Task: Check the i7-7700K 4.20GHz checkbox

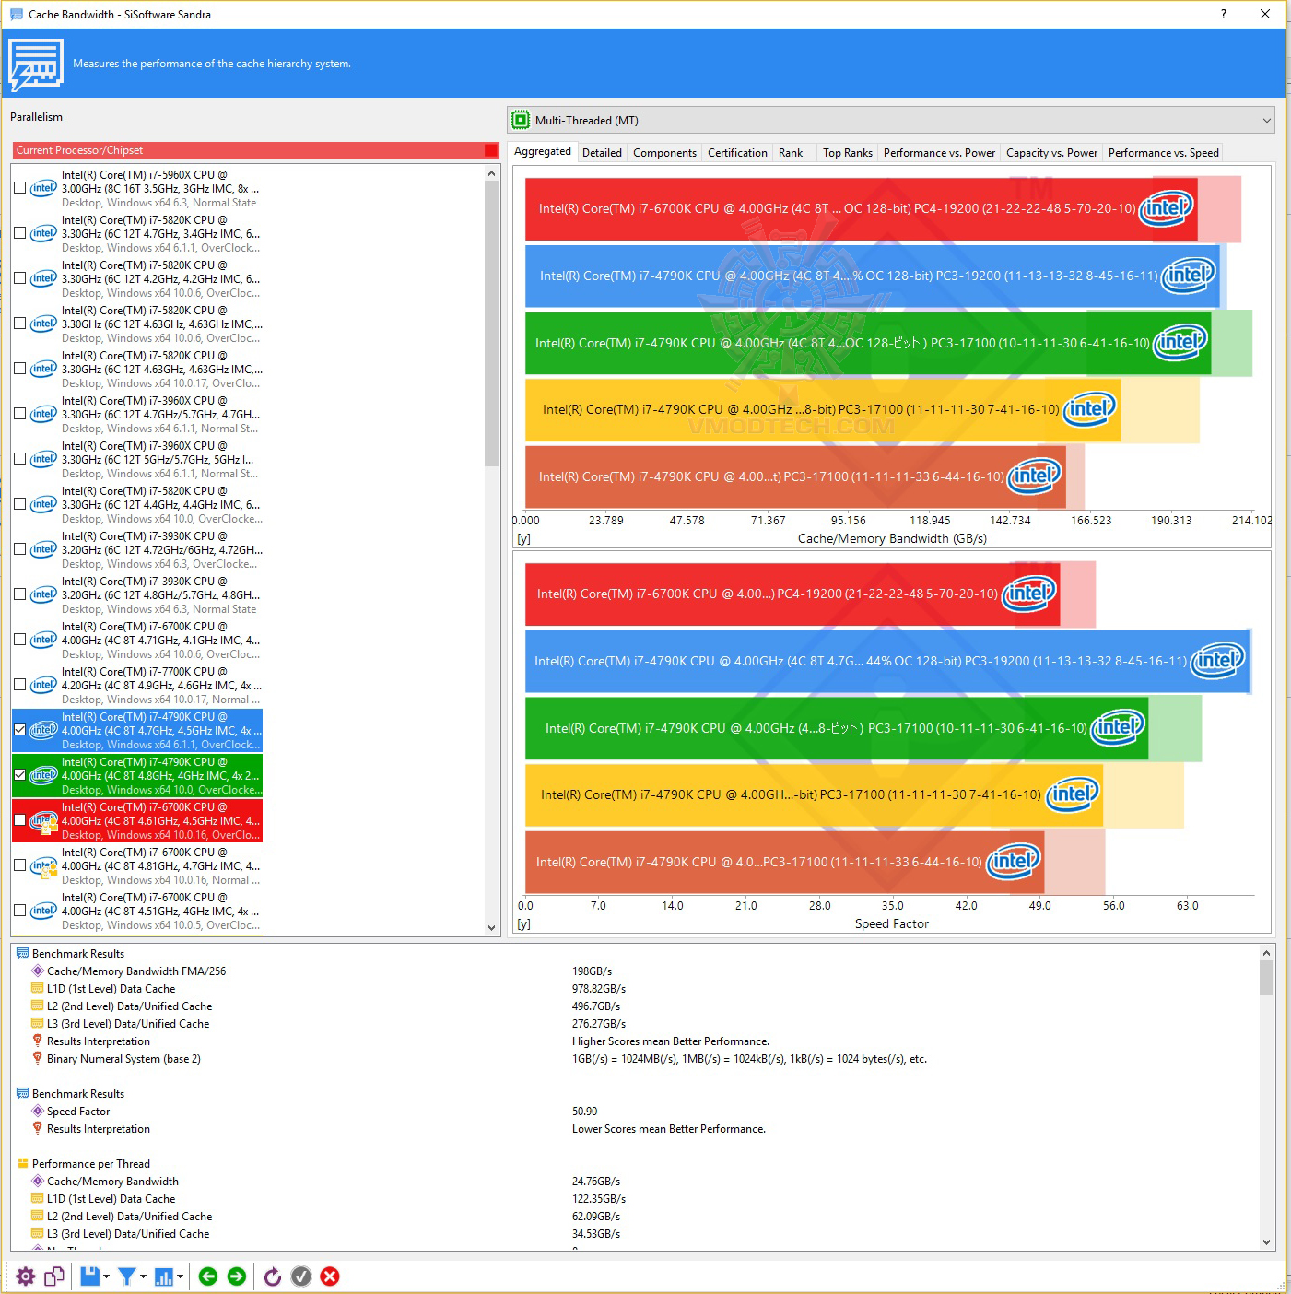Action: (x=20, y=685)
